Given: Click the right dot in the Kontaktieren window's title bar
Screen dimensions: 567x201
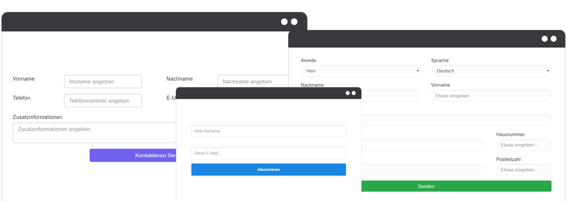Looking at the screenshot, I should tap(294, 22).
